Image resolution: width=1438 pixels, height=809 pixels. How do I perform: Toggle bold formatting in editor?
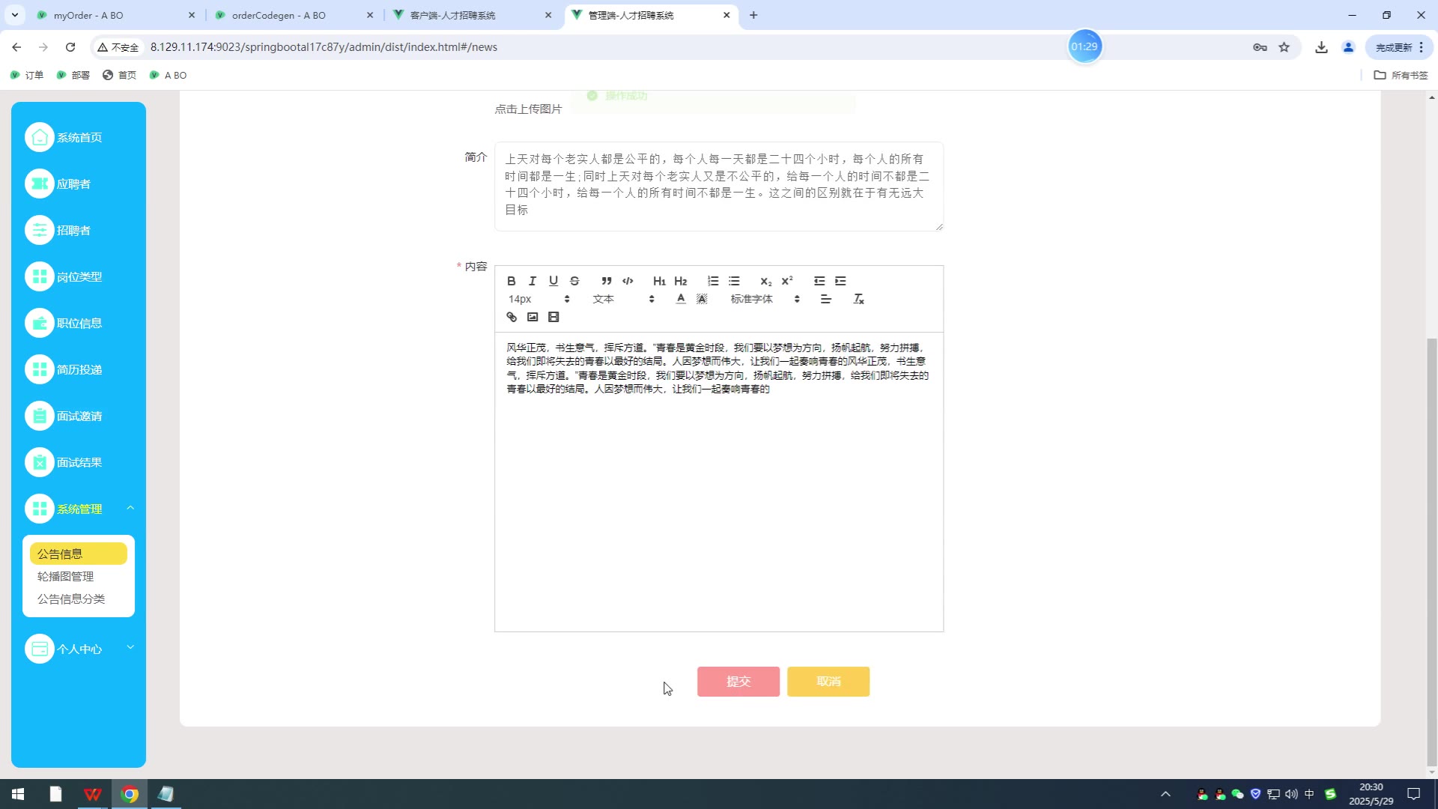(x=512, y=281)
